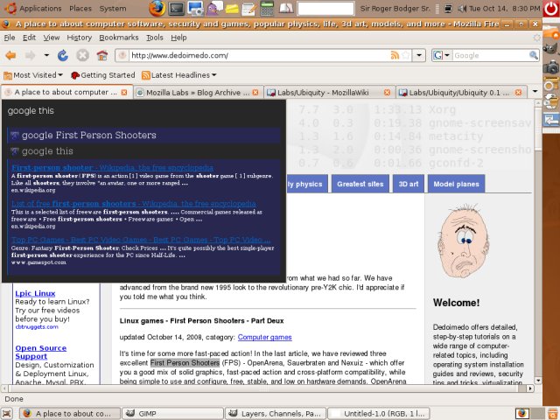Open Getting Started bookmark
This screenshot has width=560, height=420.
tap(103, 75)
